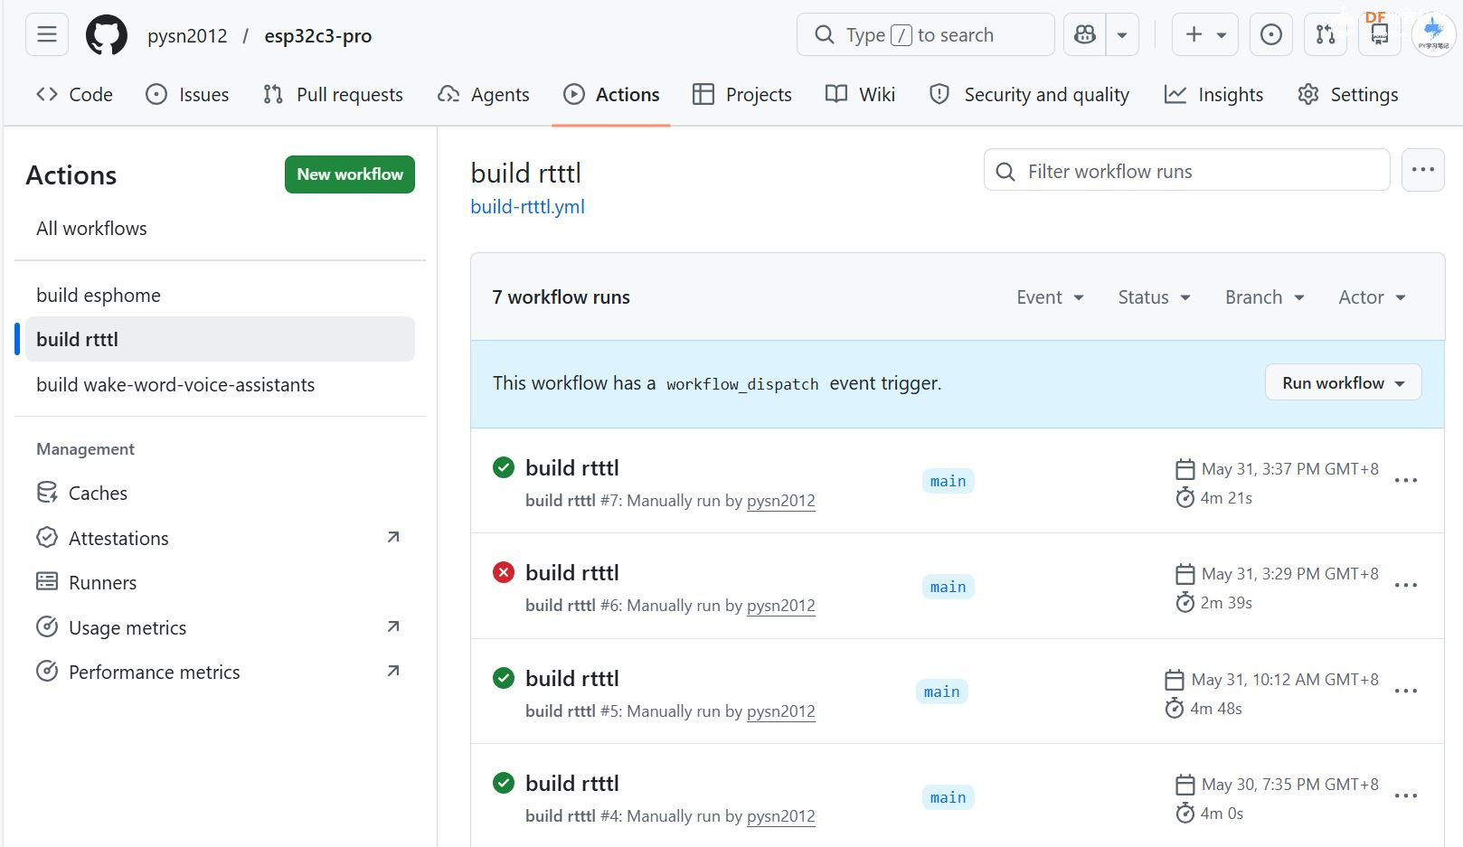Open failed build rtttl run #6
This screenshot has width=1463, height=847.
571,573
